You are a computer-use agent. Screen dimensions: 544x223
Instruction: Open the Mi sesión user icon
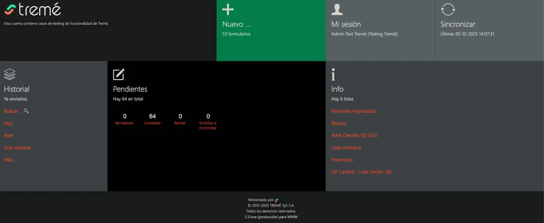(337, 9)
